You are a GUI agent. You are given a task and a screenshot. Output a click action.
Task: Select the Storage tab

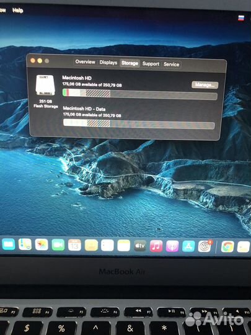130,63
